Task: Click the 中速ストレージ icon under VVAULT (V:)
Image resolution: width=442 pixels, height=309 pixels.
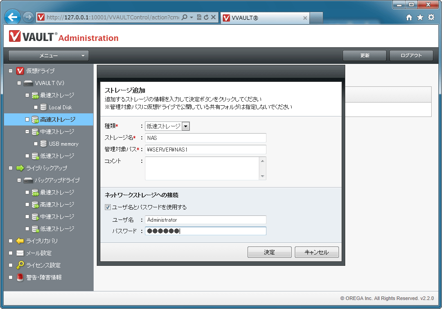Action: (35, 131)
